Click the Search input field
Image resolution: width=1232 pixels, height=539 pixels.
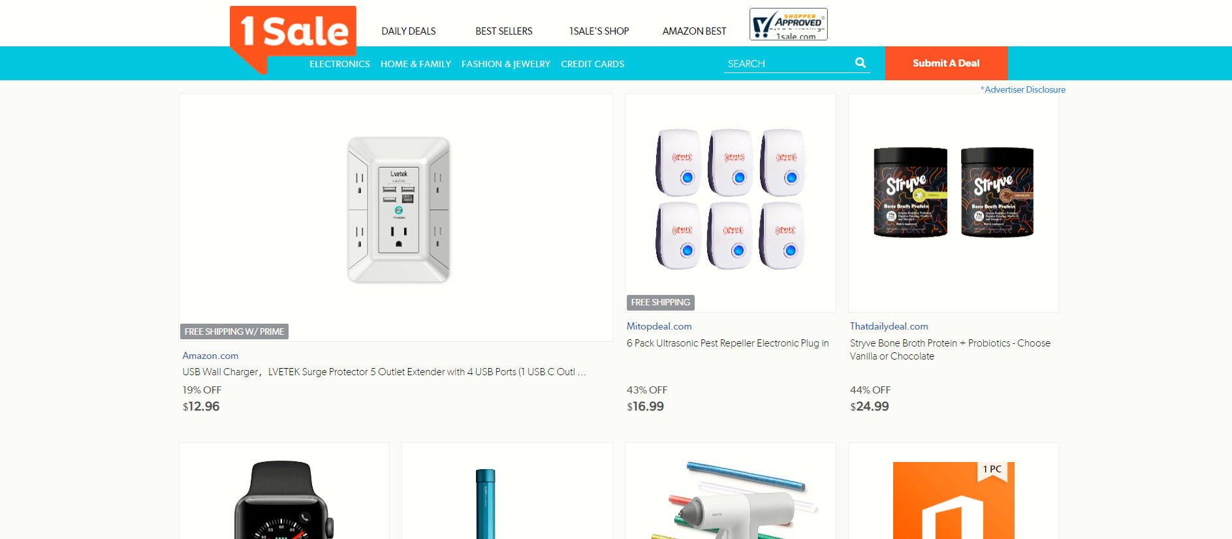tap(788, 63)
